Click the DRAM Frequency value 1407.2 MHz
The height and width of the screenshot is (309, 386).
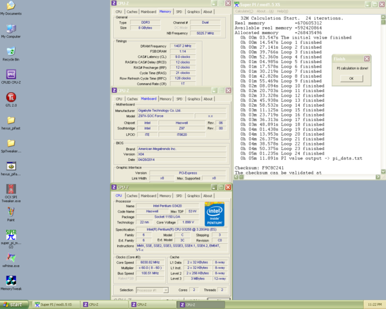coord(183,46)
